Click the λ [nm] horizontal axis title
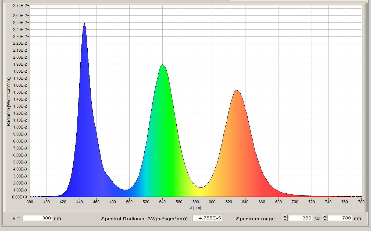The image size is (371, 231). (x=195, y=208)
